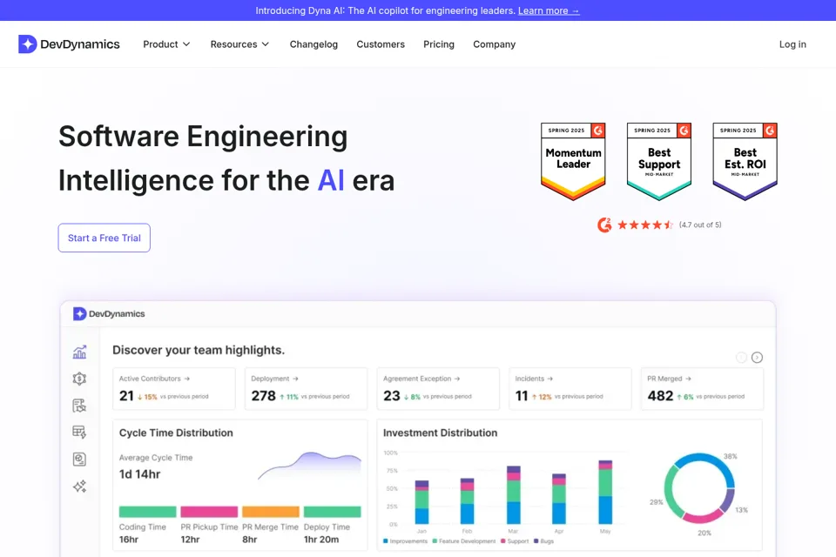836x557 pixels.
Task: Open the document search sidebar icon
Action: click(x=79, y=459)
